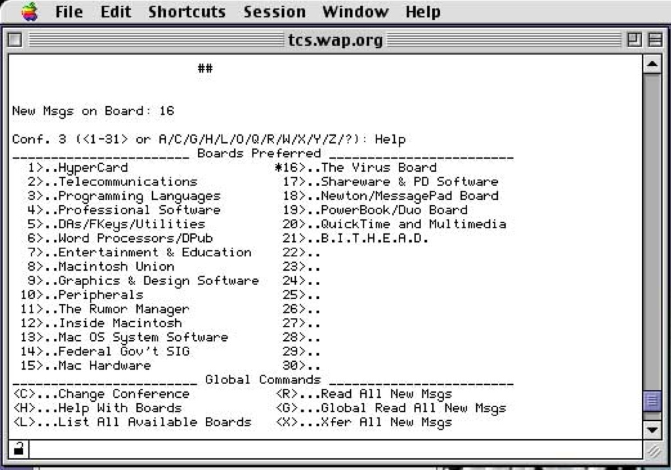Click board '17>..Shareware & PD Software'
Viewport: 671px width, 470px height.
click(x=390, y=182)
